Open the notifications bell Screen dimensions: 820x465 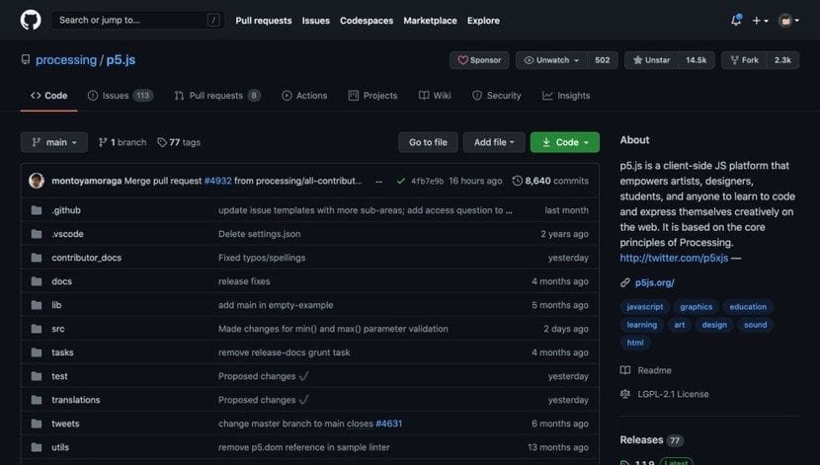(735, 20)
